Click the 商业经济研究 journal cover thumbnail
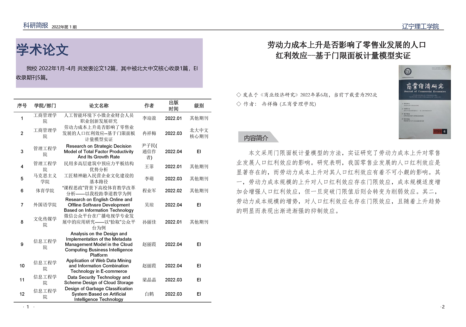The image size is (466, 327). (x=425, y=102)
